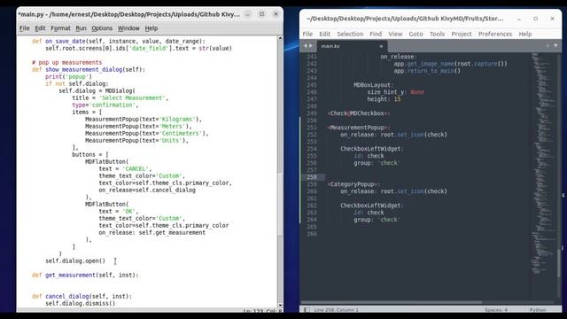Click 'on_release: self.get_measurement' line in IDLE
This screenshot has width=567, height=319.
151,232
